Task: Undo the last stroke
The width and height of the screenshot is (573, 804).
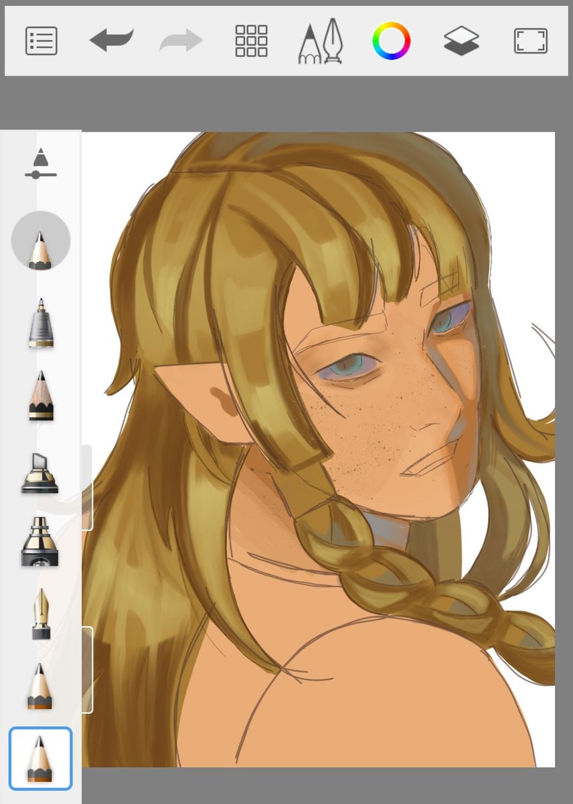Action: coord(112,40)
